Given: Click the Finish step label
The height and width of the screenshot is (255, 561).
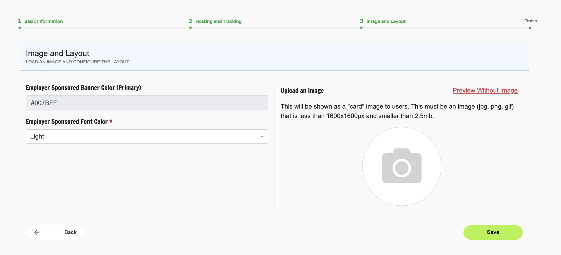Looking at the screenshot, I should tap(530, 21).
